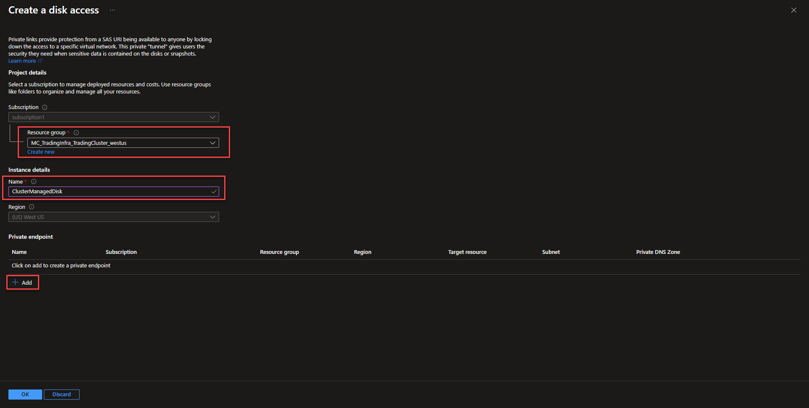809x408 pixels.
Task: Expand the (US) West US region dropdown
Action: point(114,217)
